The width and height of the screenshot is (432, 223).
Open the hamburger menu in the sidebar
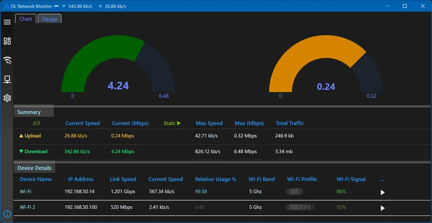click(7, 22)
